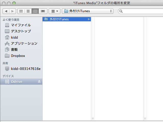Click the search magnifier icon
Image resolution: width=163 pixels, height=122 pixels.
click(121, 11)
